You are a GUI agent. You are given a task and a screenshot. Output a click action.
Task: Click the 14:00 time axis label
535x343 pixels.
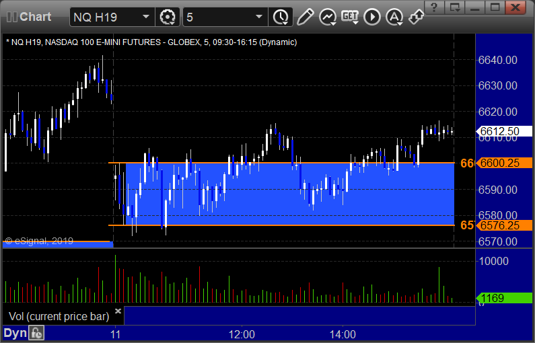(343, 334)
